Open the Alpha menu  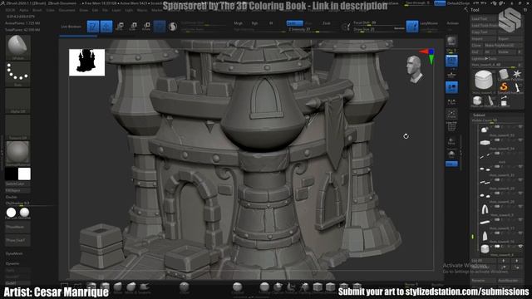point(24,10)
